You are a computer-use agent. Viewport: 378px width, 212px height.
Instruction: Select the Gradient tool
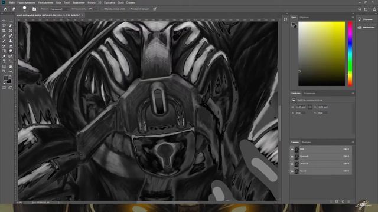click(x=4, y=51)
